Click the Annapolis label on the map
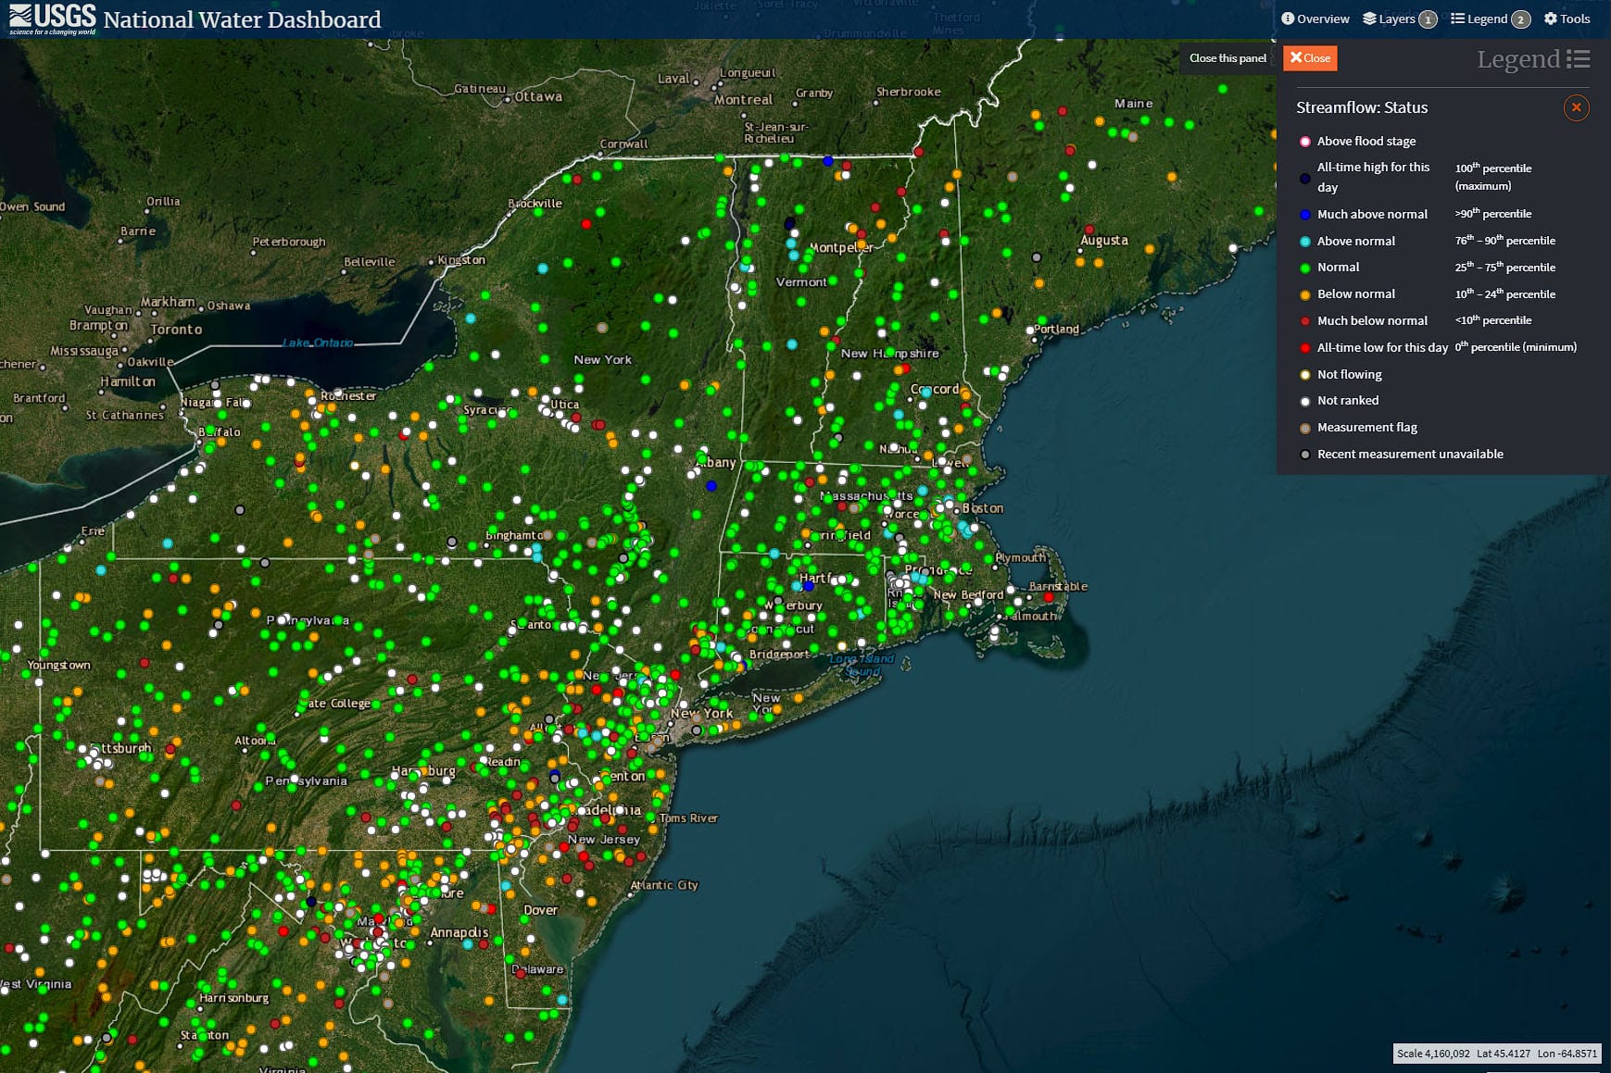This screenshot has height=1073, width=1611. pyautogui.click(x=459, y=932)
